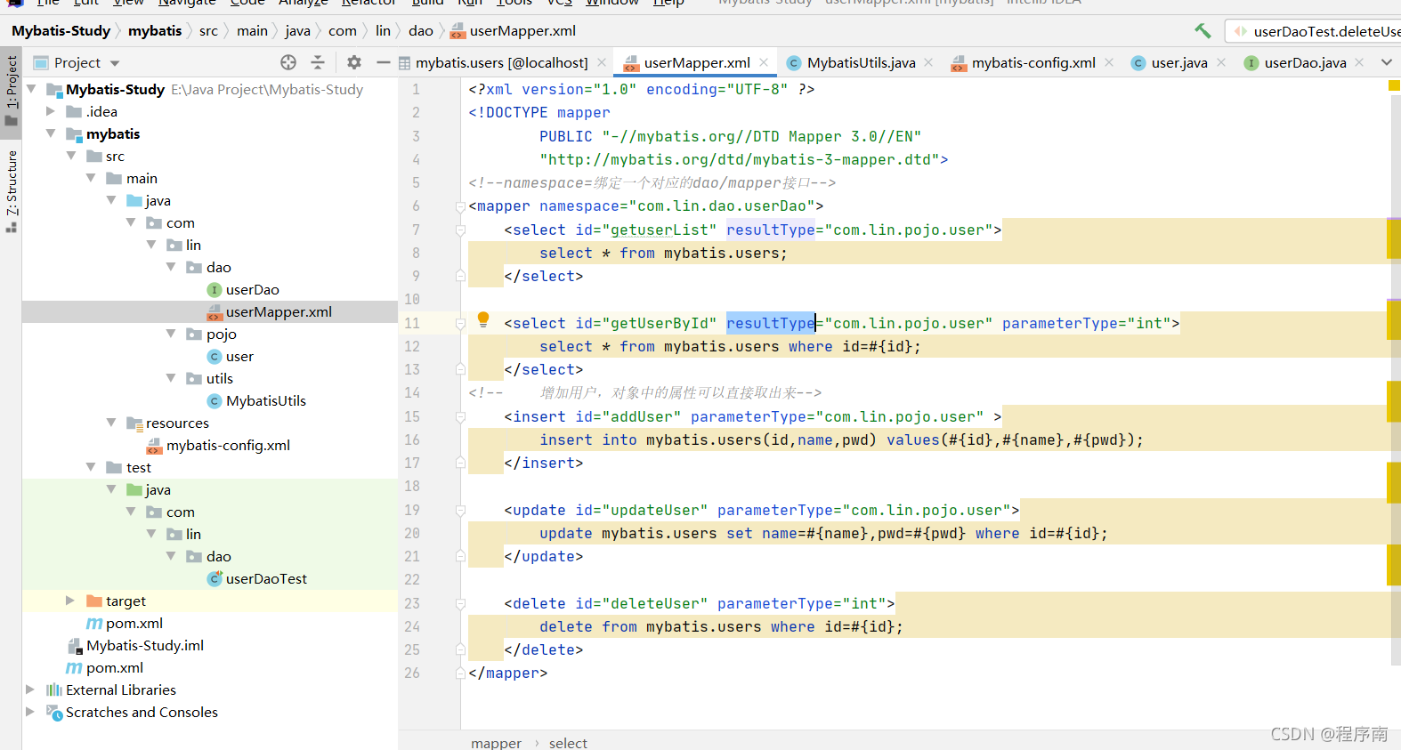
Task: Click line number 11 in gutter
Action: [x=412, y=323]
